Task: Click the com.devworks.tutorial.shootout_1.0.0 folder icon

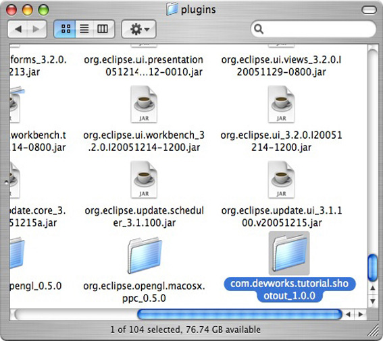Action: (x=289, y=253)
